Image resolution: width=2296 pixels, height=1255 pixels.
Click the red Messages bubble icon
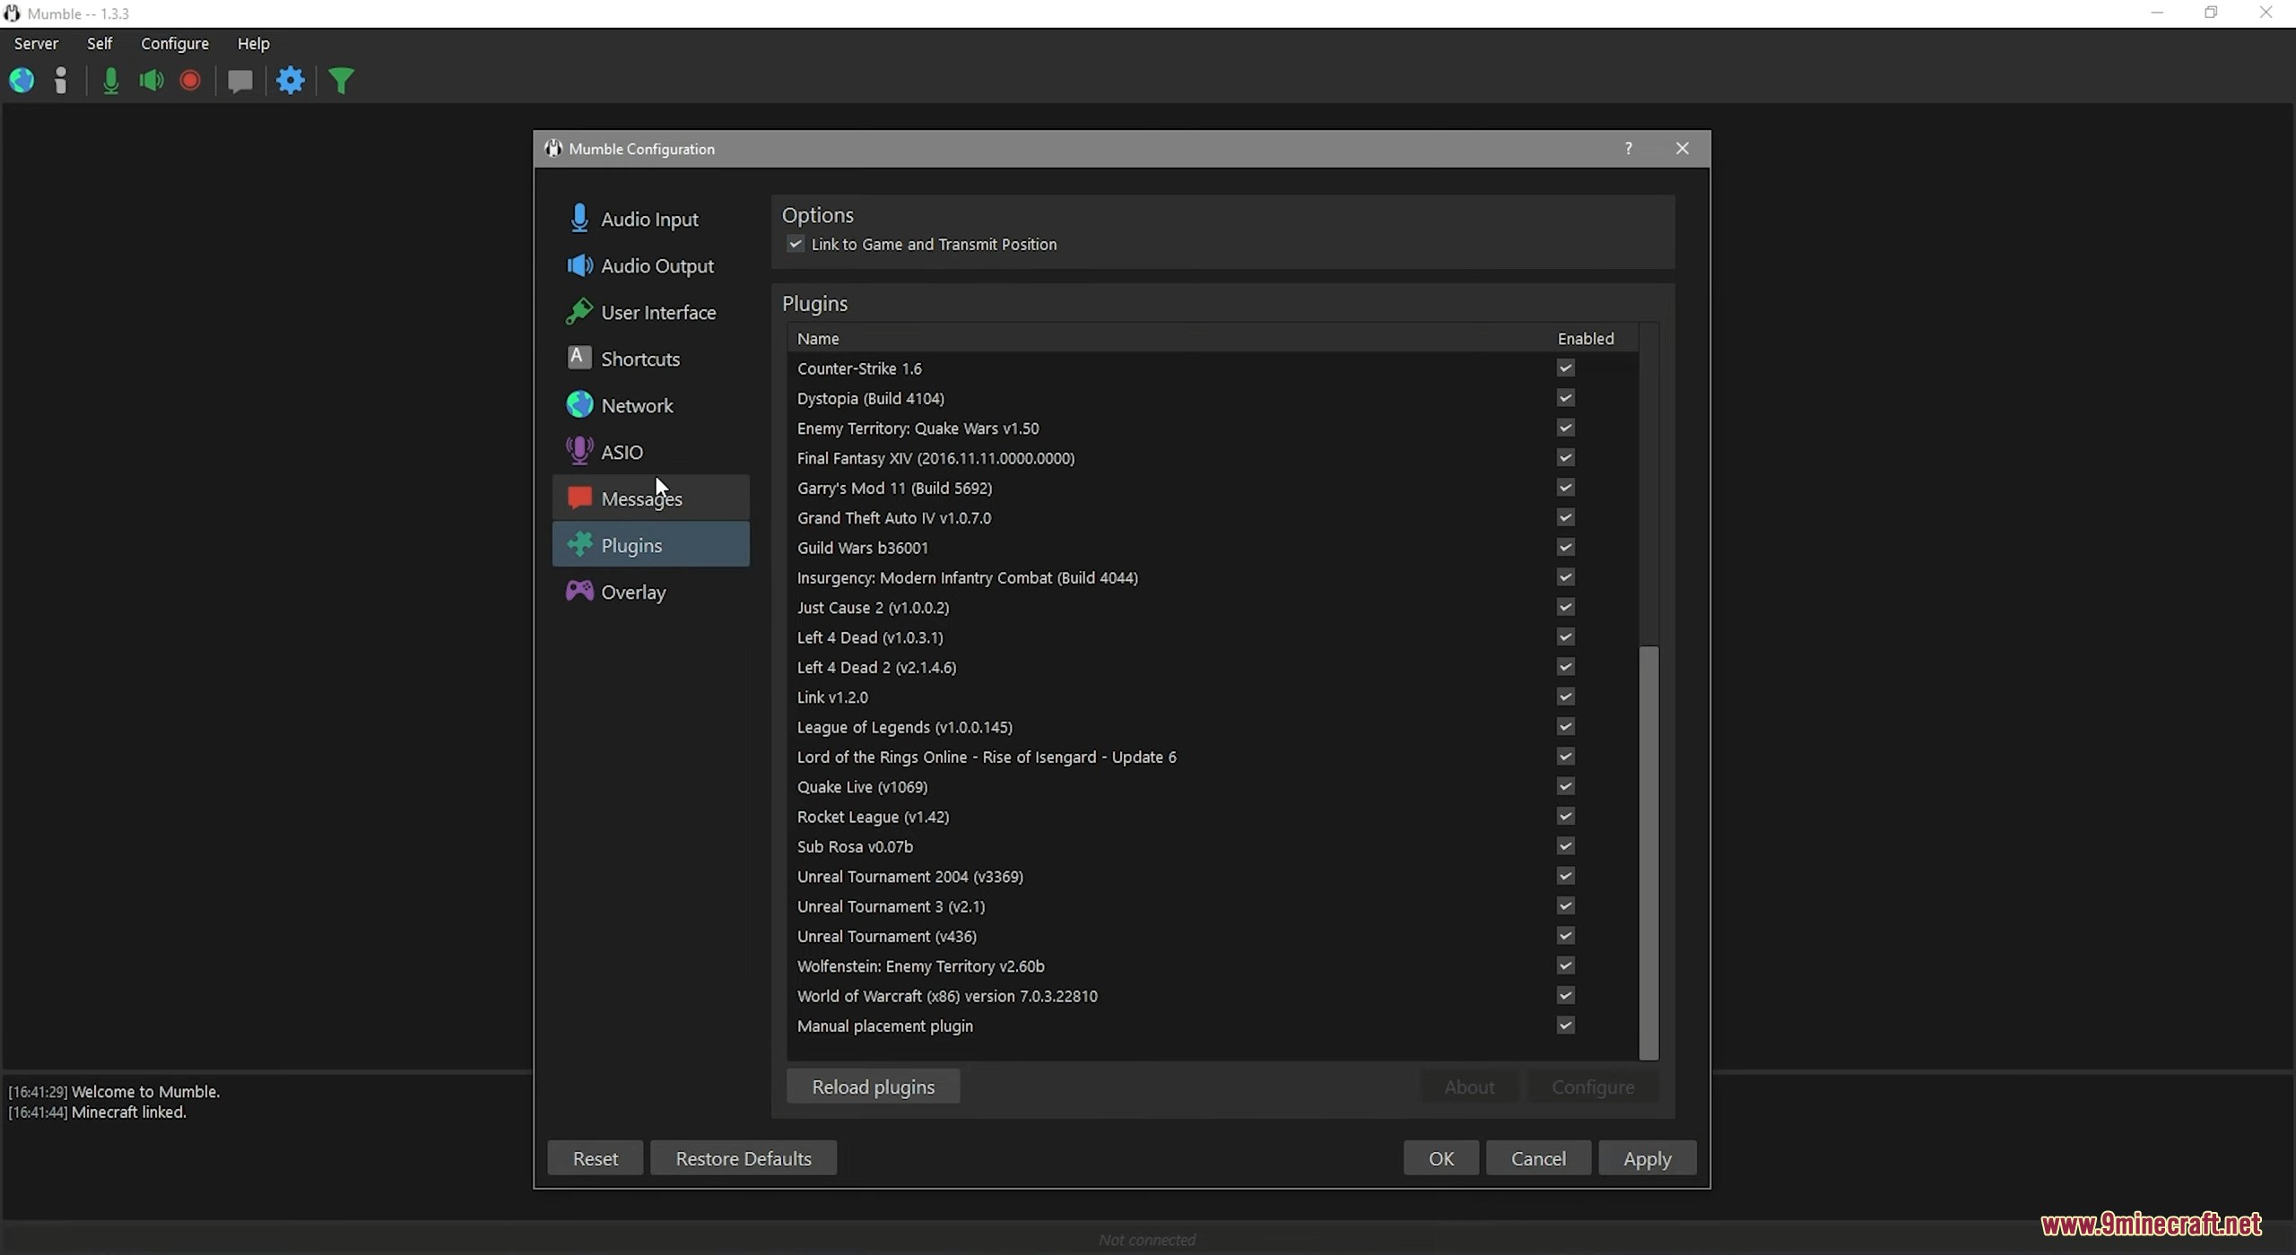(579, 498)
